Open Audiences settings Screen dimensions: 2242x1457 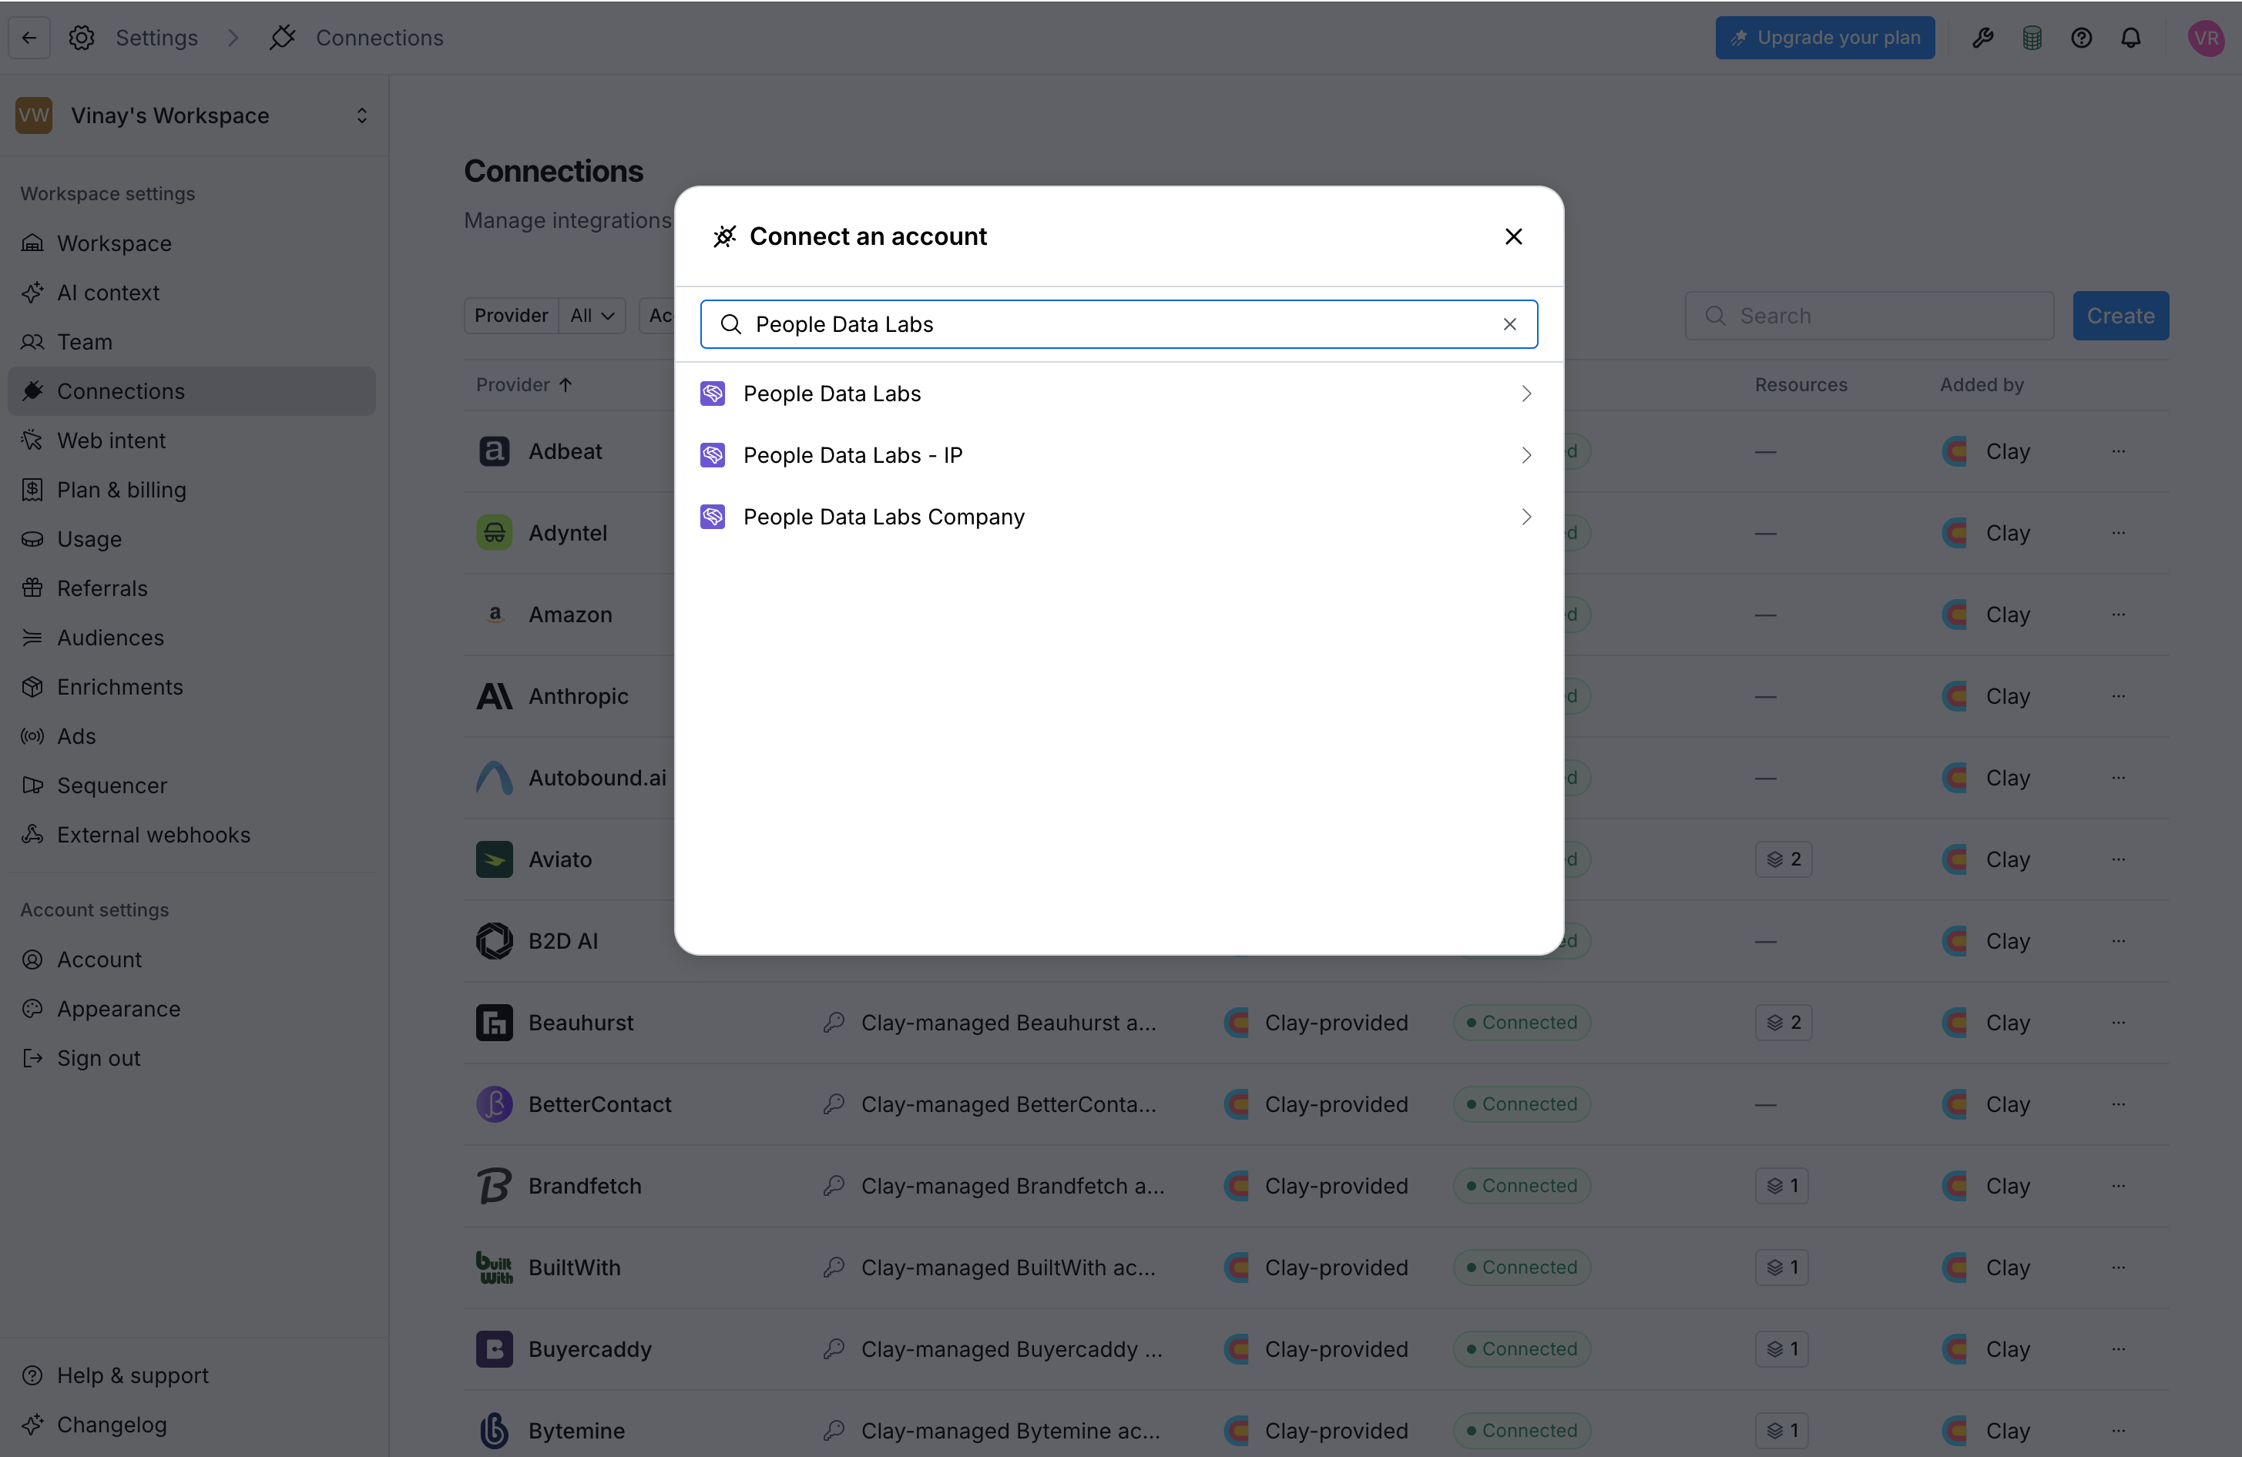(192, 638)
